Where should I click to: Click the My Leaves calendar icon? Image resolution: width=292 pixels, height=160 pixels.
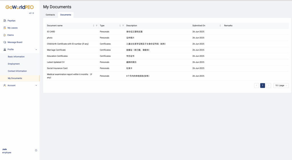click(x=5, y=28)
